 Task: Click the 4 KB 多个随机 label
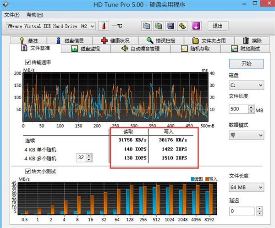click(40, 158)
